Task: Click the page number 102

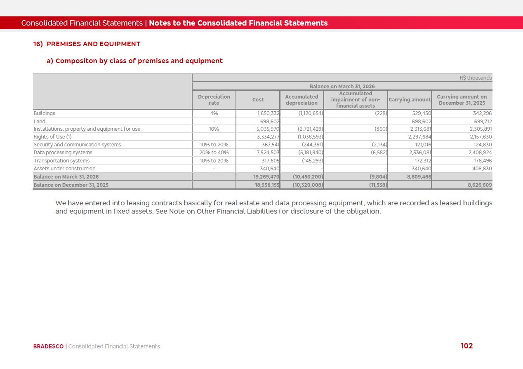Action: pyautogui.click(x=466, y=346)
